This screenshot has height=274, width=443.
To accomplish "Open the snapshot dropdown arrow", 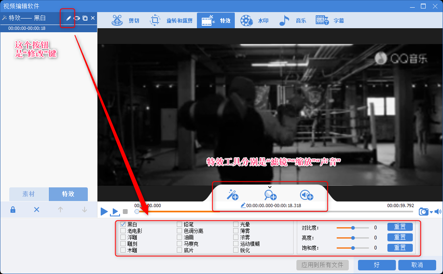I will 431,212.
